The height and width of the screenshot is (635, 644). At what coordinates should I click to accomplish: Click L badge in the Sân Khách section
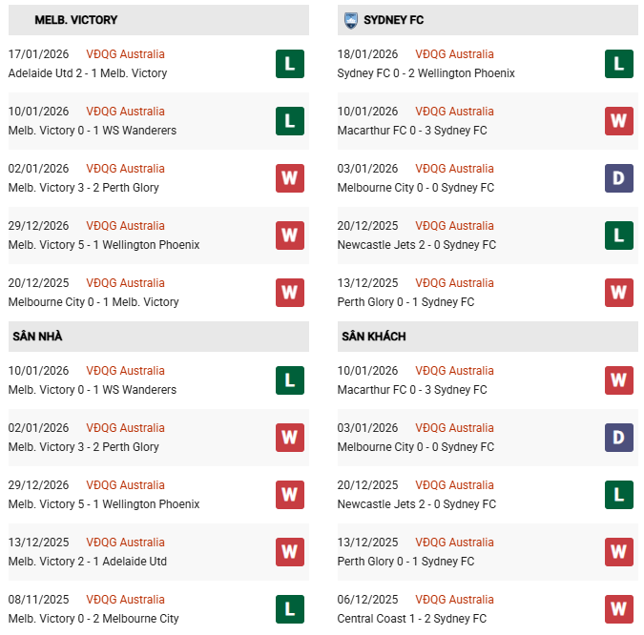pyautogui.click(x=619, y=495)
